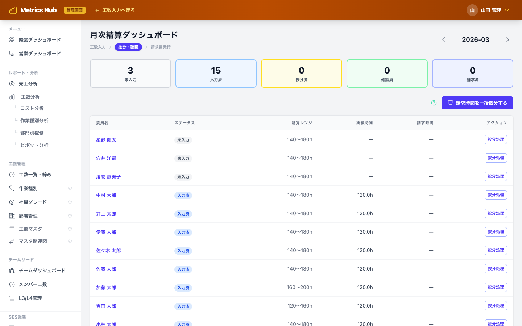
Task: Open ピボット分析 submenu item
Action: click(34, 145)
